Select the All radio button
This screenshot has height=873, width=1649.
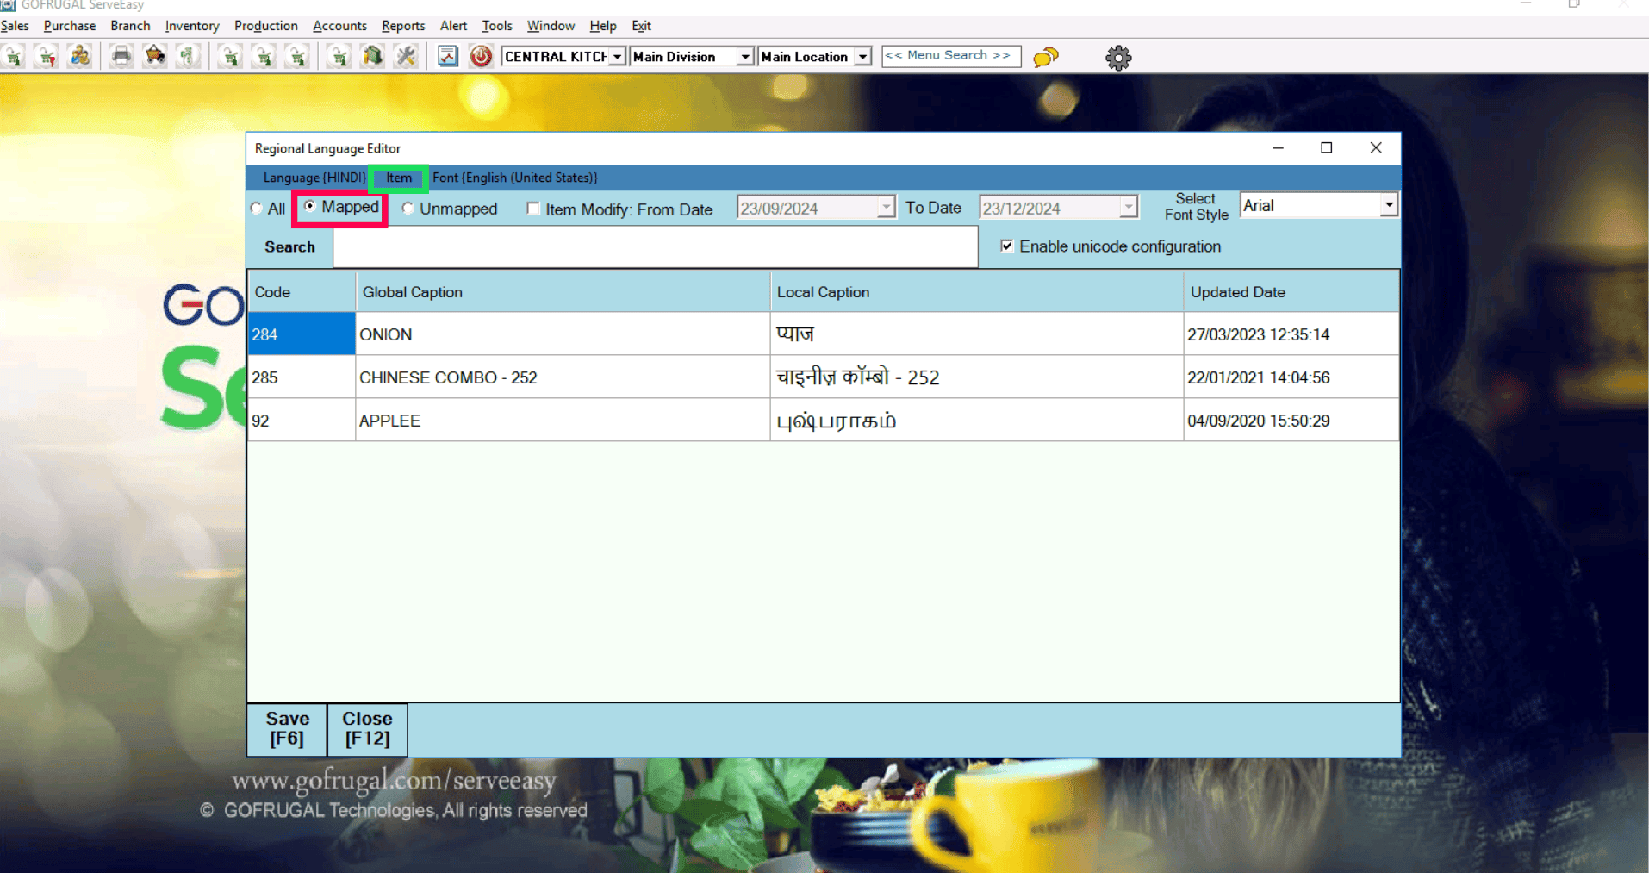click(257, 209)
